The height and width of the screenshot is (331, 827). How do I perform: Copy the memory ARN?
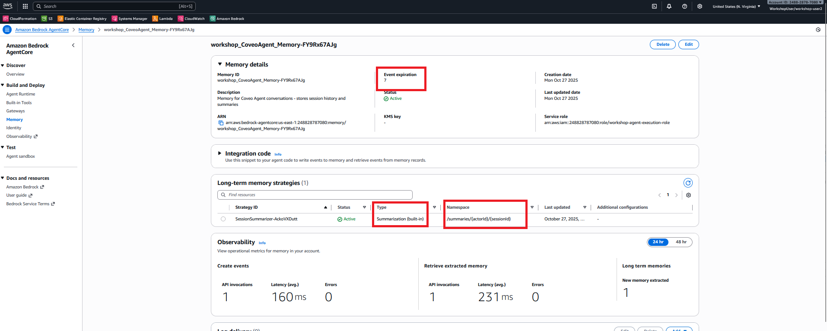click(221, 123)
